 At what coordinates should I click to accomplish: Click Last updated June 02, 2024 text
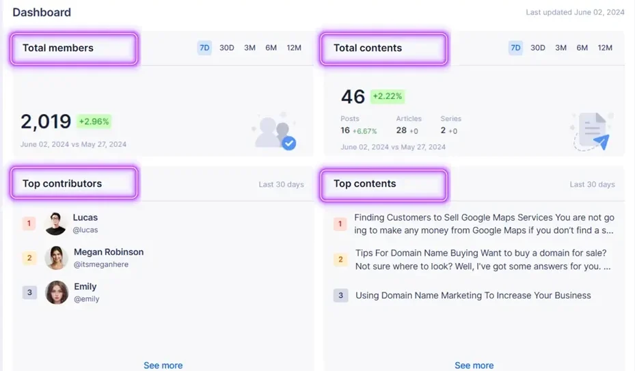pos(575,12)
